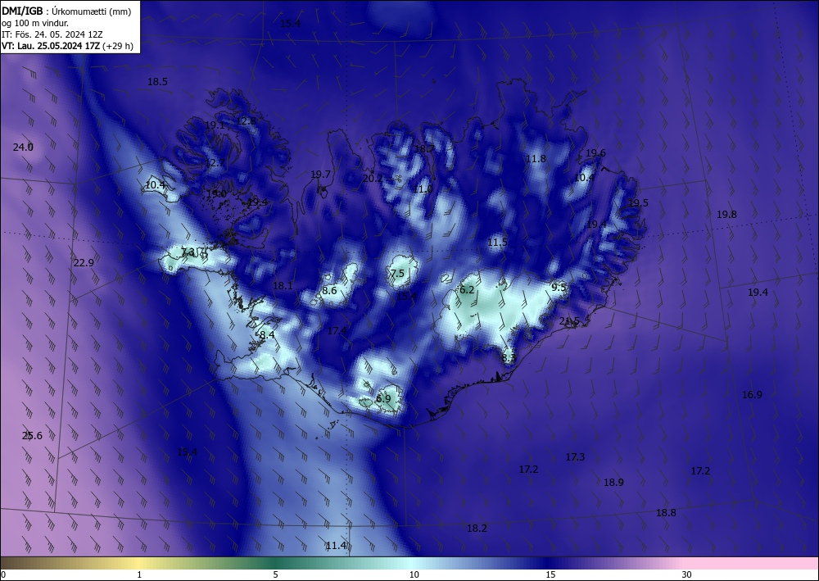Click the map value 17.4
Viewport: 819px width, 581px height.
[337, 331]
